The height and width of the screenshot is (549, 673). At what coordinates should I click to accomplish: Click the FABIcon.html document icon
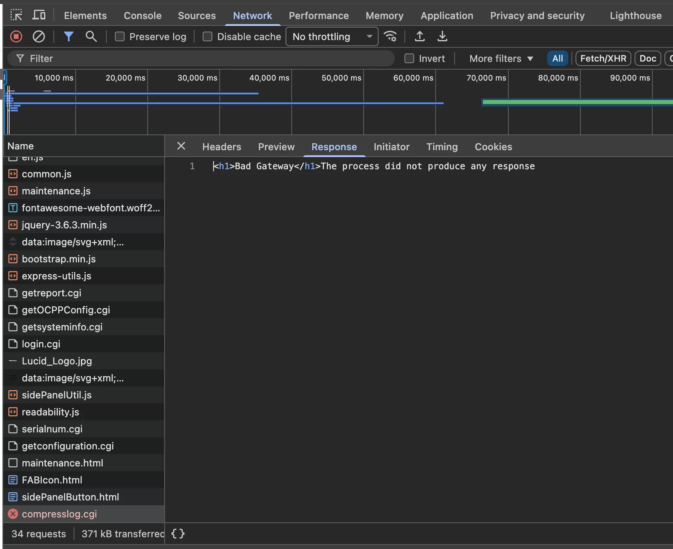pos(13,480)
